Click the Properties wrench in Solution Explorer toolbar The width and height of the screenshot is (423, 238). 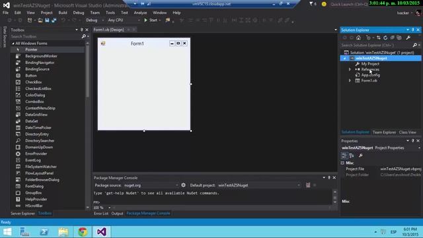coord(408,38)
